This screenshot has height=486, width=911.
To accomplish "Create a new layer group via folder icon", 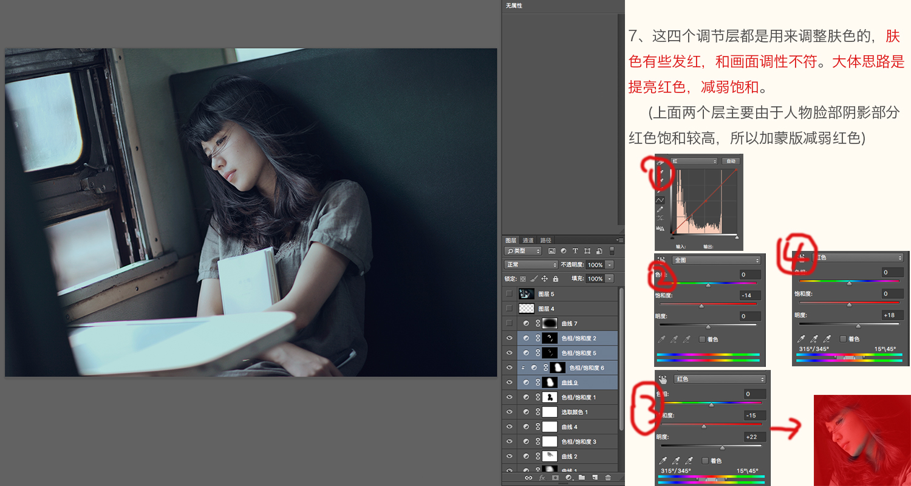I will click(x=581, y=478).
